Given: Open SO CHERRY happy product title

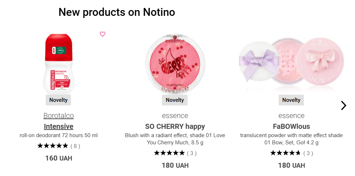Looking at the screenshot, I should coord(175,126).
